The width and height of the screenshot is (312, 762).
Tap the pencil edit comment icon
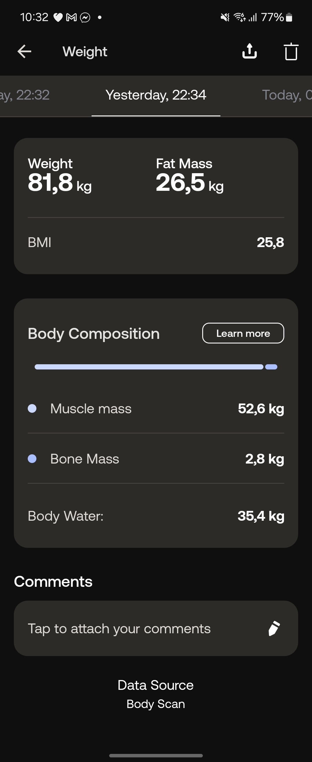[x=274, y=628]
